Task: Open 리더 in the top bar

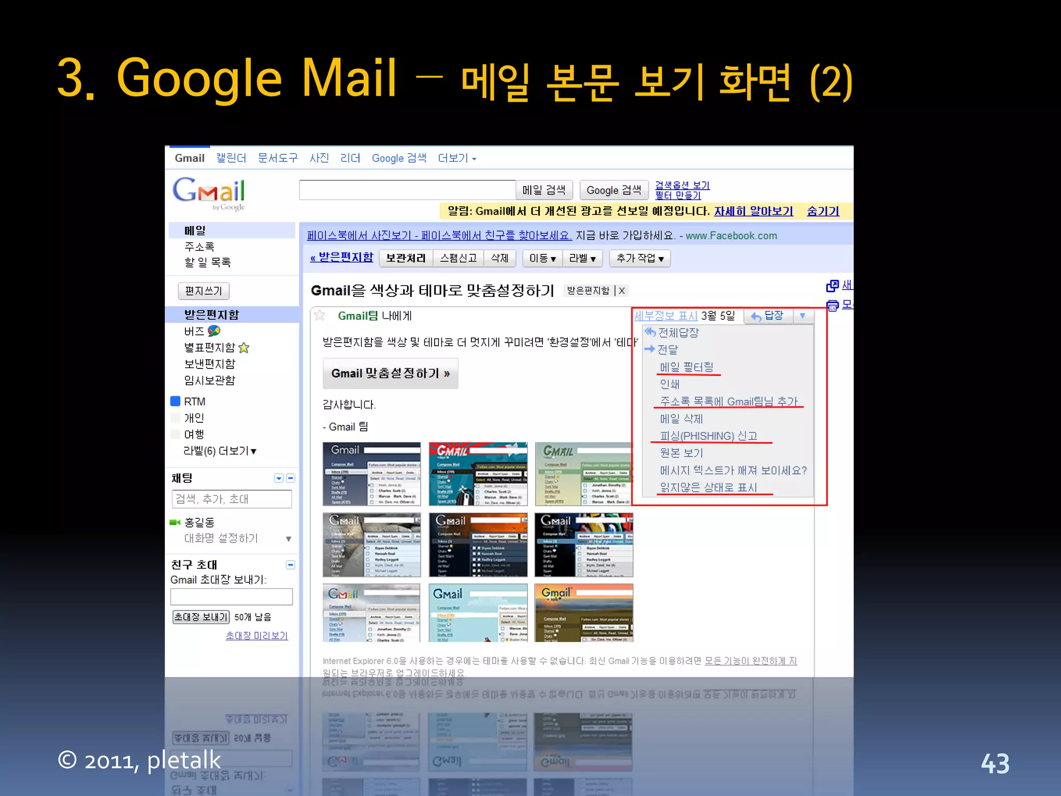Action: [x=350, y=158]
